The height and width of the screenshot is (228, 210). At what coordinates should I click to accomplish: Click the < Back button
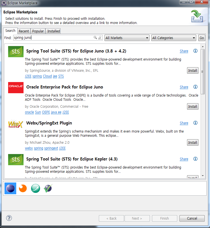(x=111, y=219)
